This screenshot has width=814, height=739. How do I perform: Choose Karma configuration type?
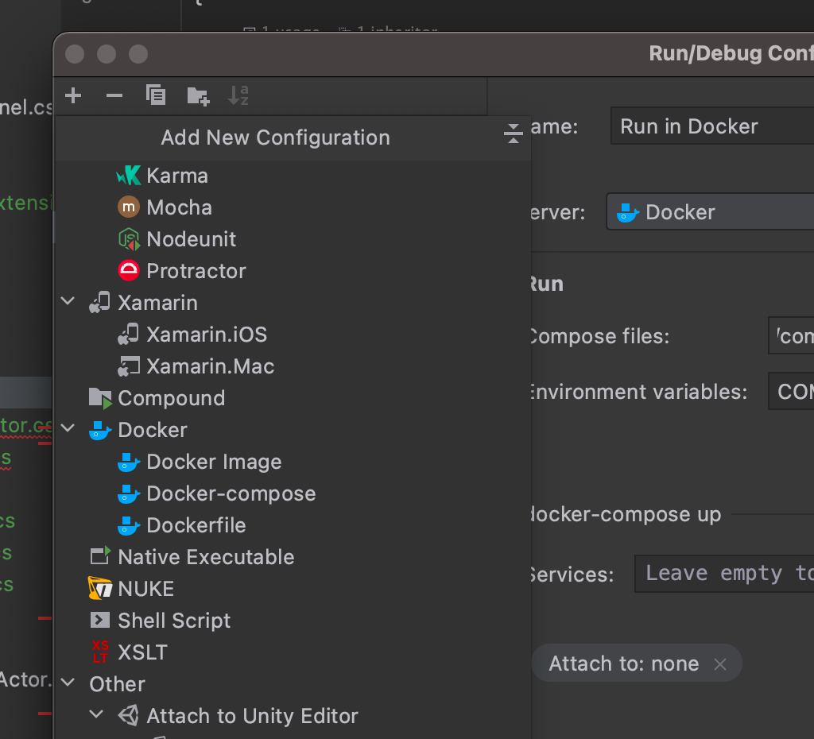point(177,176)
